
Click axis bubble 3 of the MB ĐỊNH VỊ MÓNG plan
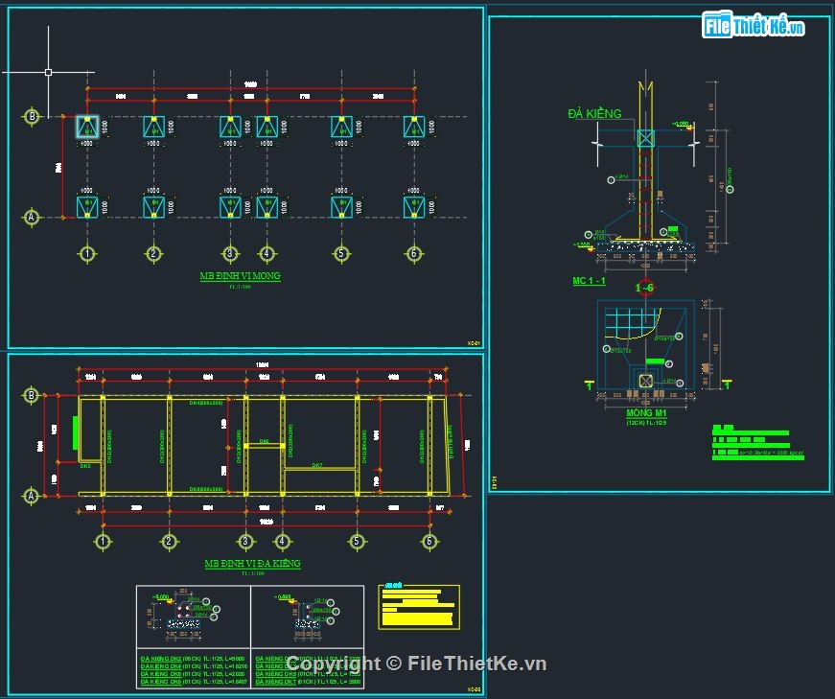point(231,253)
